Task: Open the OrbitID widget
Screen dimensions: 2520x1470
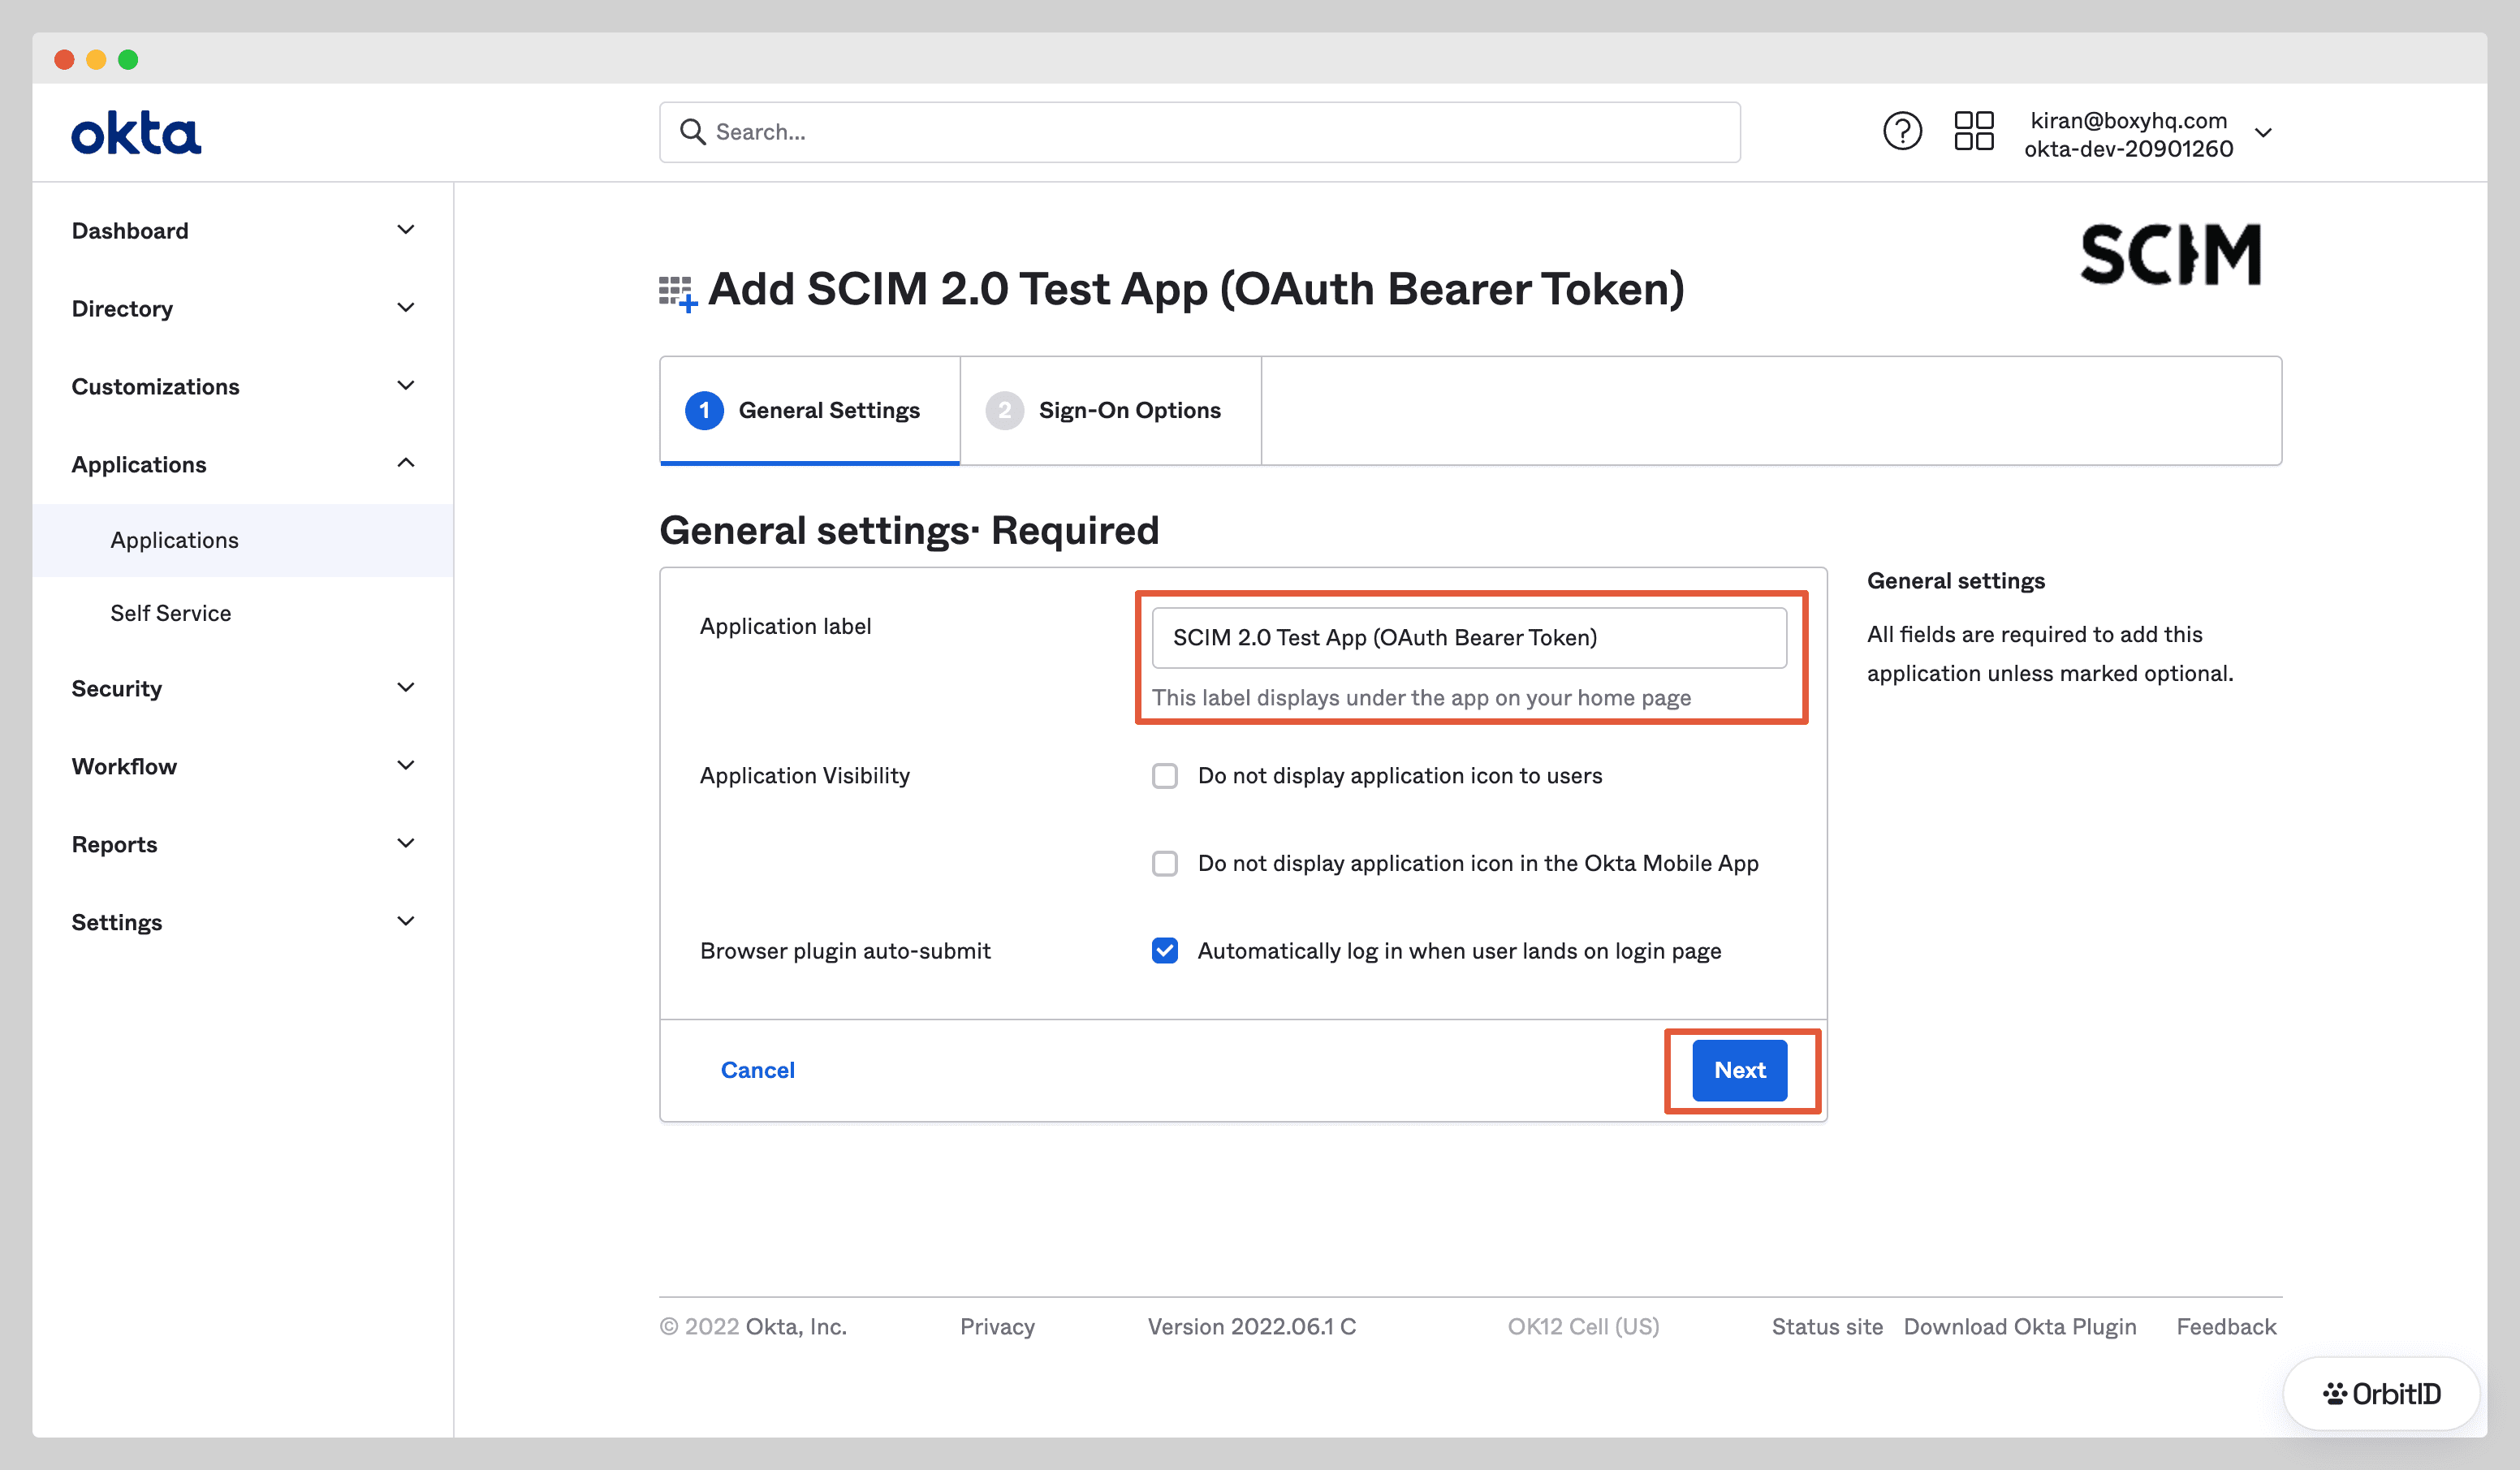Action: coord(2381,1393)
